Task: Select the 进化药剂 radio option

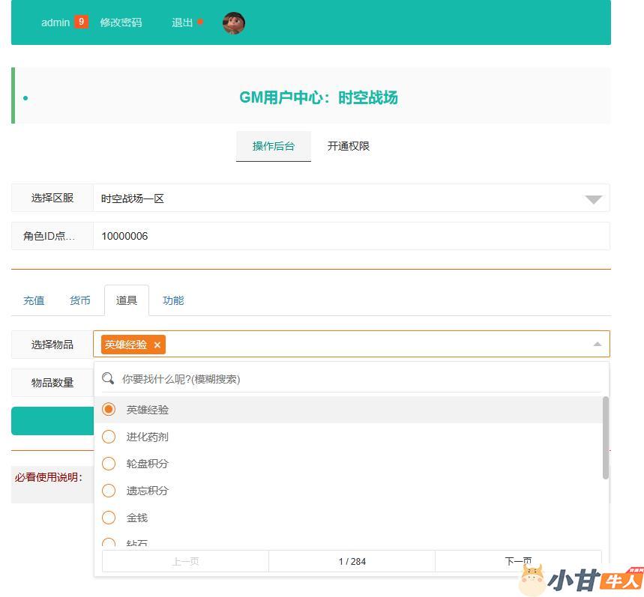Action: (109, 437)
